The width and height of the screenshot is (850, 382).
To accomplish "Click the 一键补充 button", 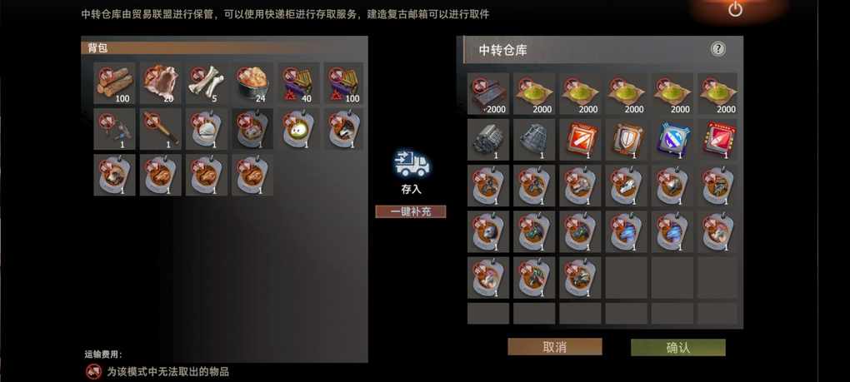I will 411,211.
